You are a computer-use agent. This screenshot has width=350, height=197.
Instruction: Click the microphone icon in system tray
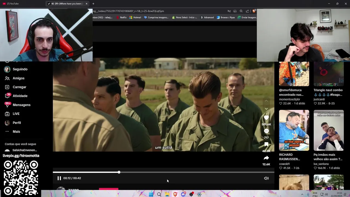pos(308,194)
